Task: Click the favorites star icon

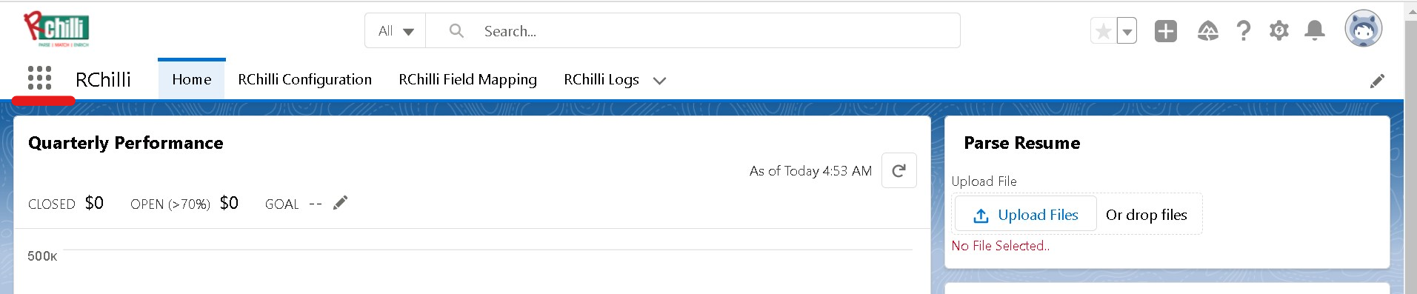Action: click(x=1103, y=31)
